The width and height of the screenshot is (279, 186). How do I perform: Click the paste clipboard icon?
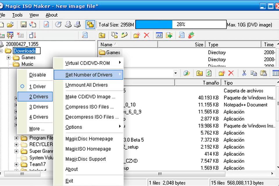pos(263,73)
